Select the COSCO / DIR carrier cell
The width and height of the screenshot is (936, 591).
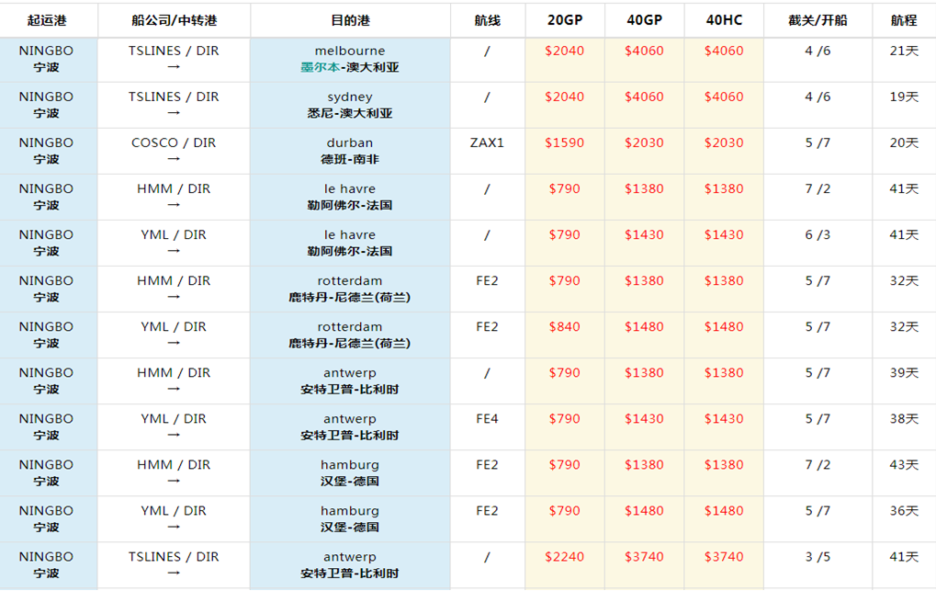pyautogui.click(x=174, y=143)
